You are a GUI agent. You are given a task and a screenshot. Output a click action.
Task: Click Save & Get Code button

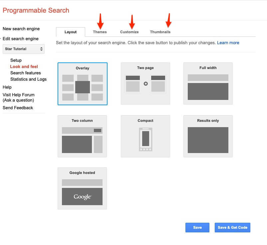tap(232, 227)
